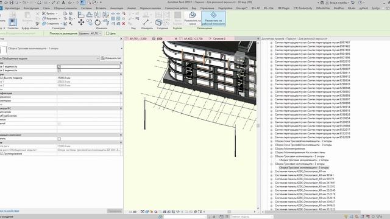390x219 pixels.
Task: Click the filter icon in status bar right
Action: tap(378, 217)
